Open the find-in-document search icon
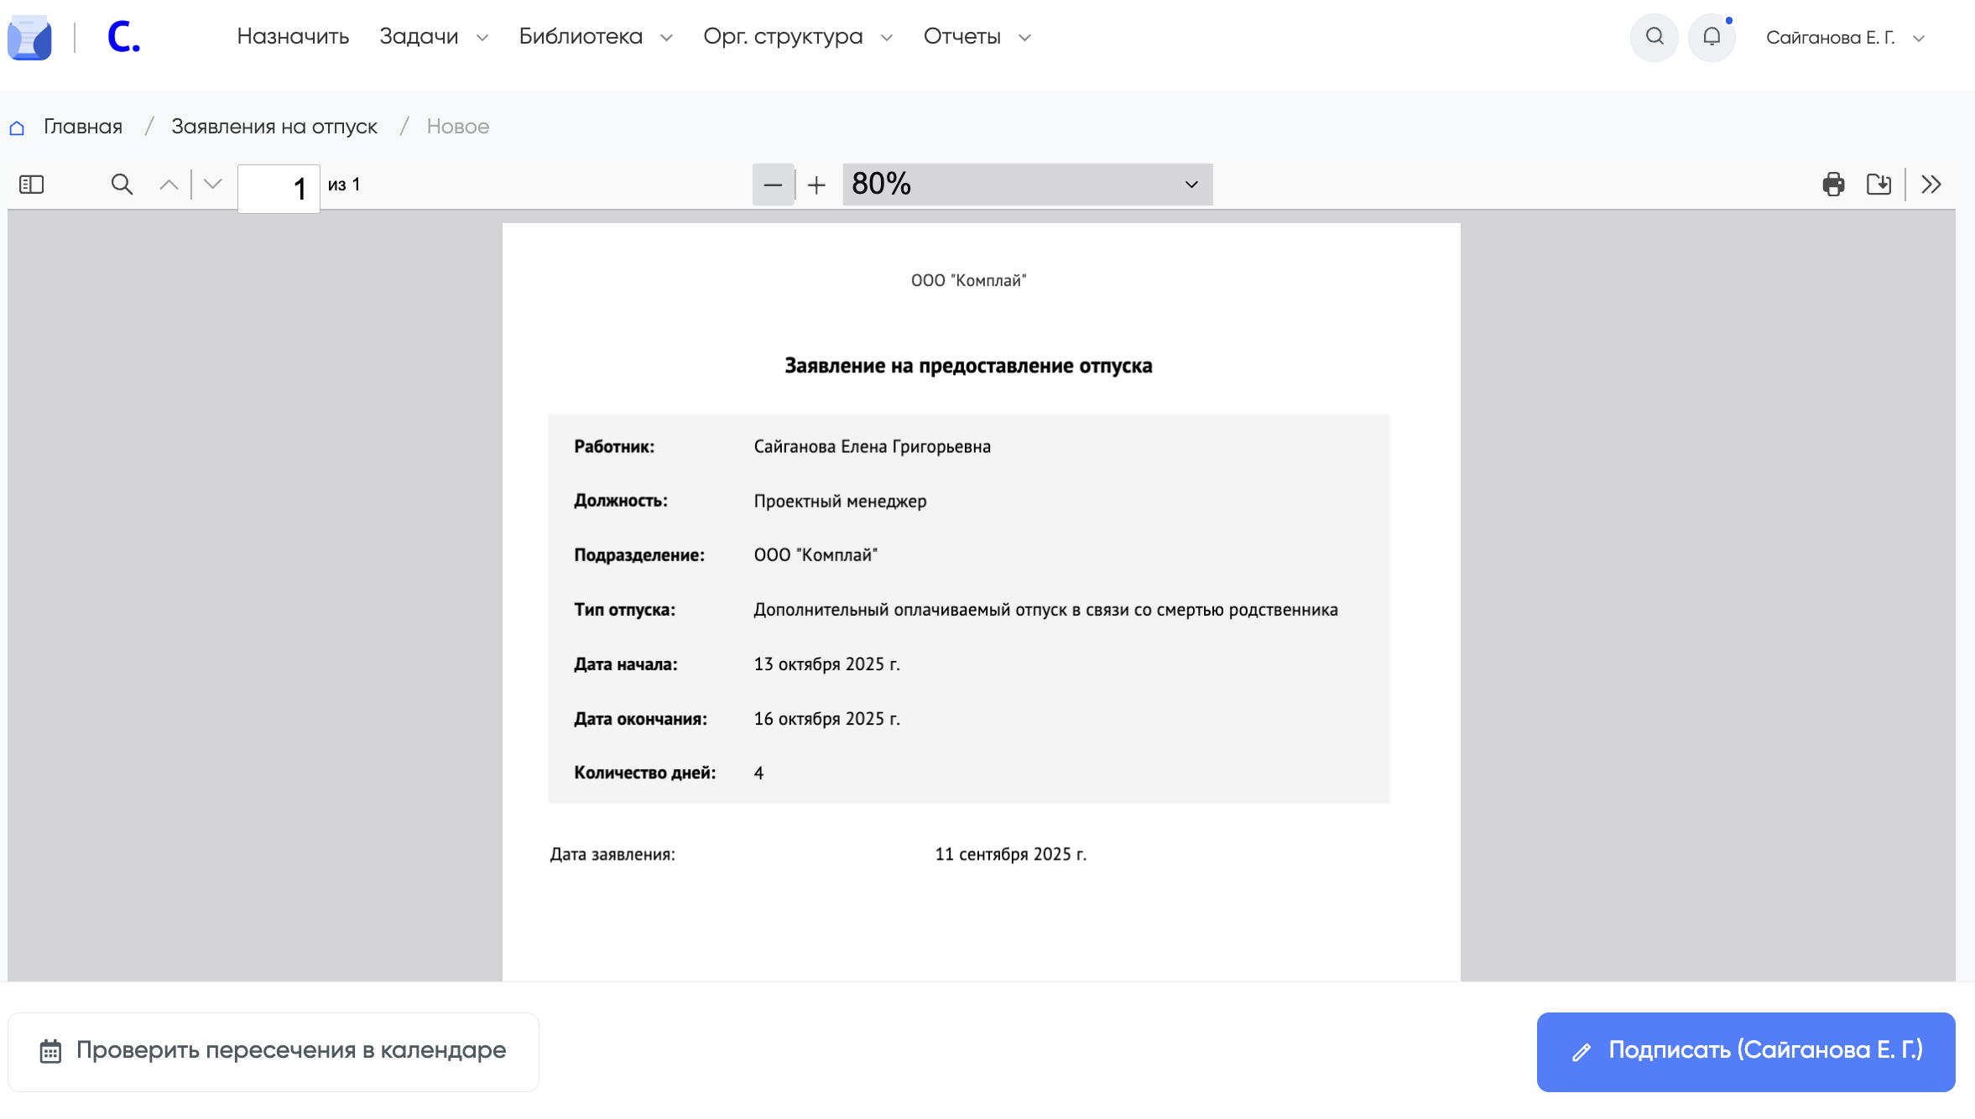Image resolution: width=1975 pixels, height=1119 pixels. [x=122, y=185]
